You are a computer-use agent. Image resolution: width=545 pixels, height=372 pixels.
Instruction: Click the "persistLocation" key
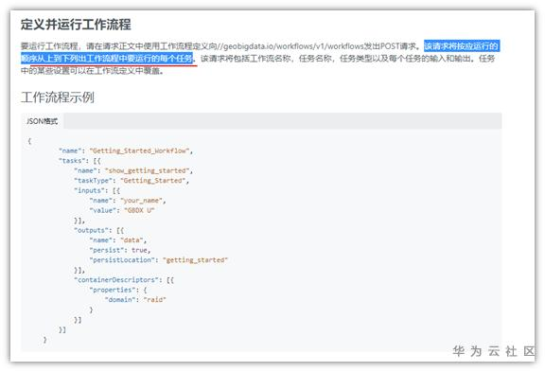coord(122,260)
